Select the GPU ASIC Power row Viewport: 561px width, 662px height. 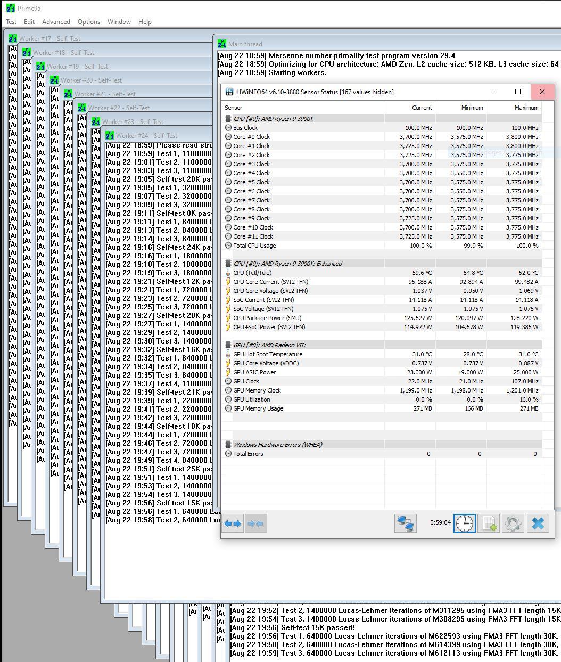tap(382, 372)
